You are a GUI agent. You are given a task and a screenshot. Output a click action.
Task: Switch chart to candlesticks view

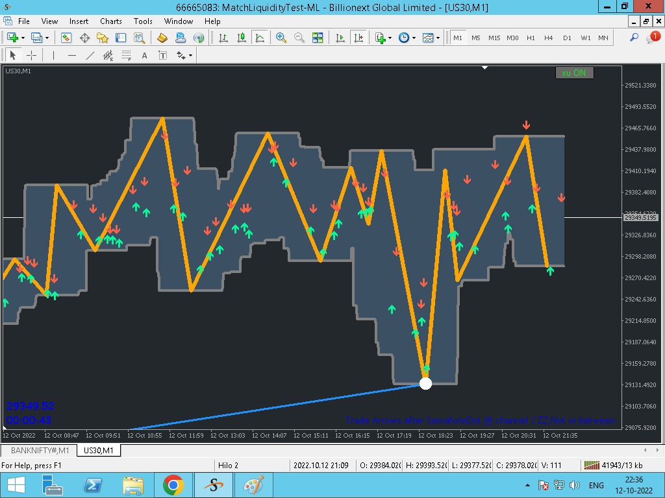tap(242, 38)
